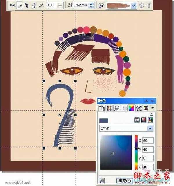The height and width of the screenshot is (186, 174).
Task: Select the Sprayer artistic media mode
Action: pos(27,5)
